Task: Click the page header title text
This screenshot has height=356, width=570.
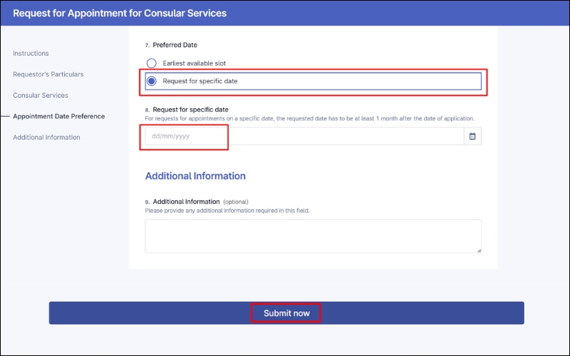Action: 120,13
